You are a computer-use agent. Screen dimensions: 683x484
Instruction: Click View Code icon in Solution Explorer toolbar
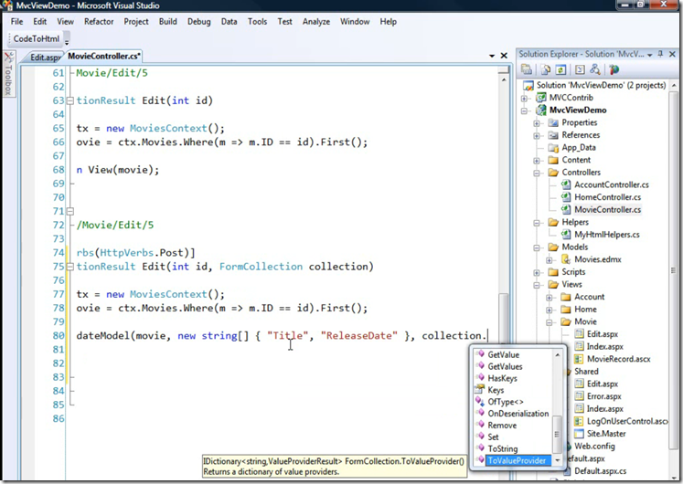coord(580,69)
